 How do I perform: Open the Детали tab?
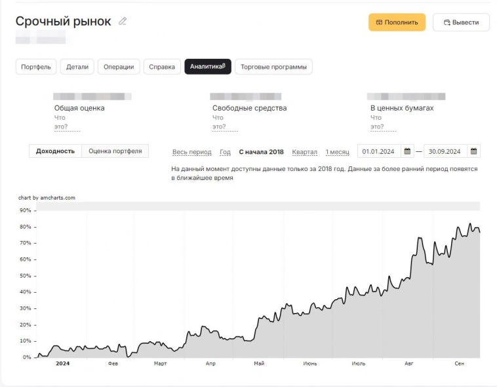click(77, 67)
